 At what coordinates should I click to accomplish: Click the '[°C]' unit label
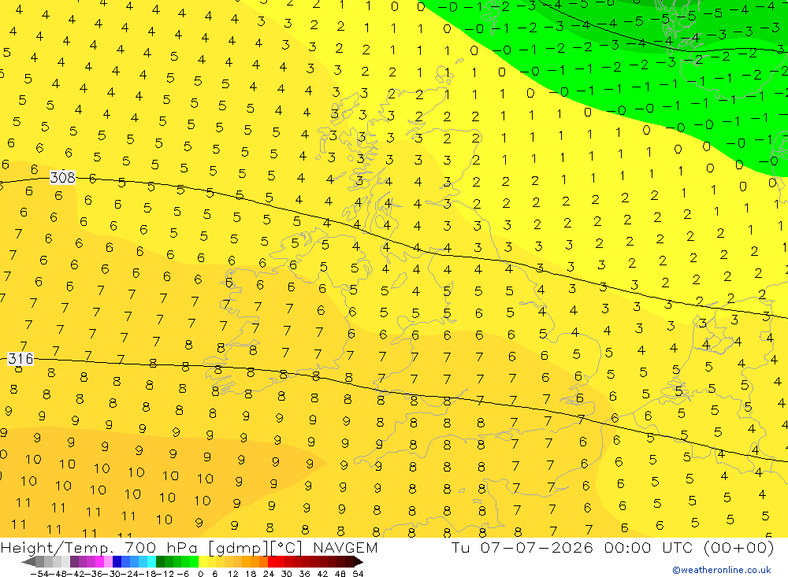tap(287, 548)
